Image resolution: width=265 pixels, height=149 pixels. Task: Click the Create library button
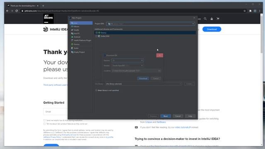point(189,84)
